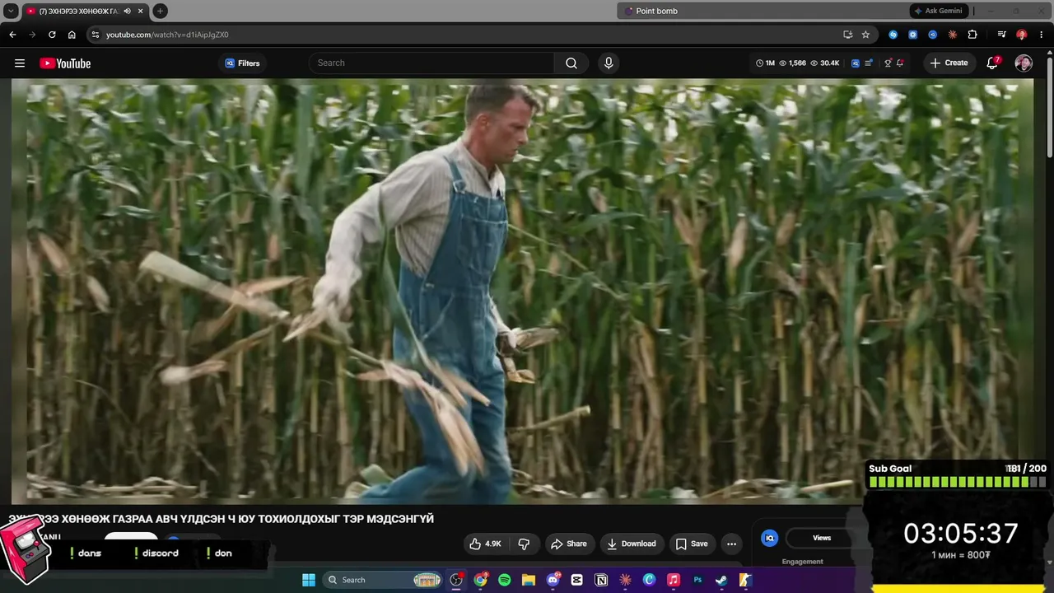The width and height of the screenshot is (1054, 593).
Task: Share this video
Action: tap(568, 544)
